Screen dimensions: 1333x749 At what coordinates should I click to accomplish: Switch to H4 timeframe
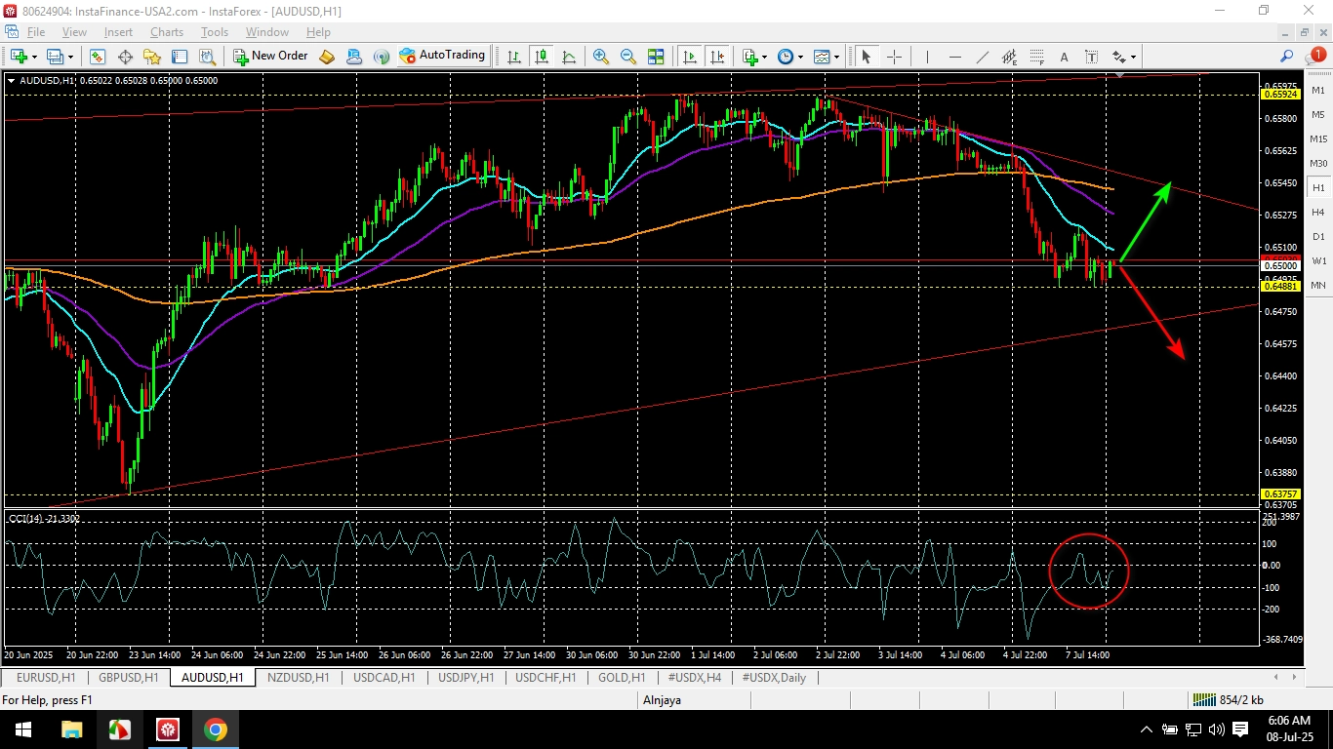coord(1318,212)
